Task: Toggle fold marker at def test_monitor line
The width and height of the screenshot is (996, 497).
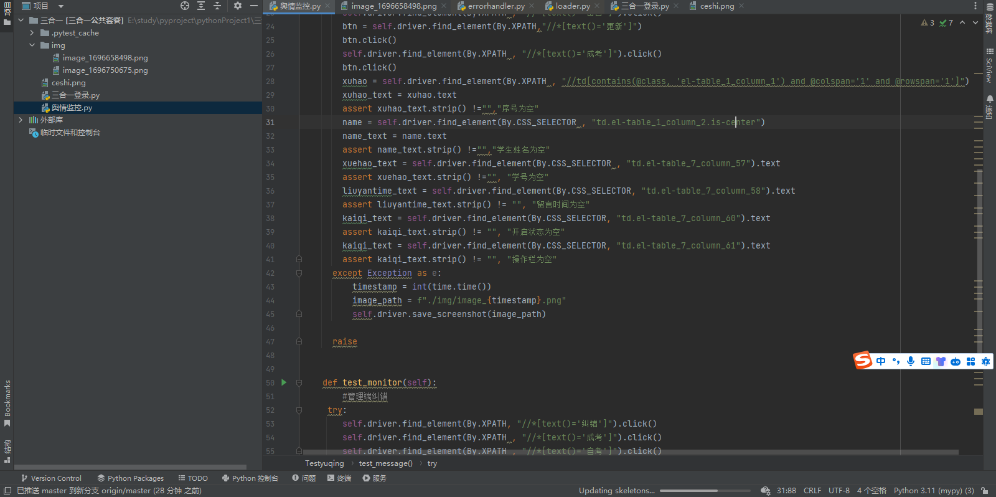Action: click(x=299, y=382)
